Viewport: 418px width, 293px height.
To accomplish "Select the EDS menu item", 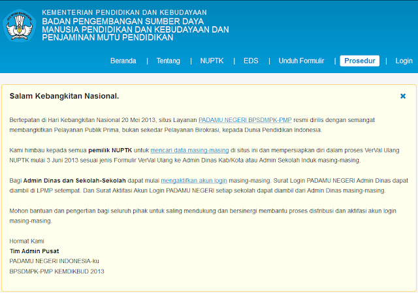I will [251, 61].
